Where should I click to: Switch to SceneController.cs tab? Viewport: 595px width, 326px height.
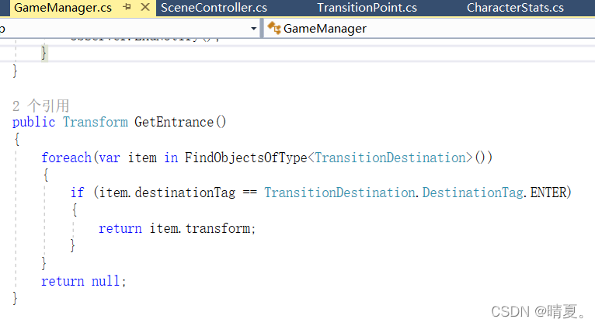point(214,8)
